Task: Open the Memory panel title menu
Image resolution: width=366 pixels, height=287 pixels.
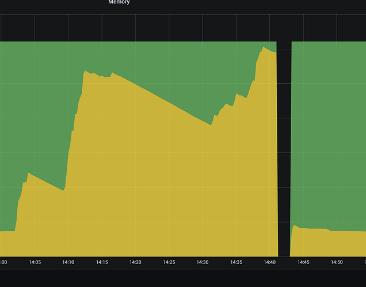Action: (x=119, y=2)
